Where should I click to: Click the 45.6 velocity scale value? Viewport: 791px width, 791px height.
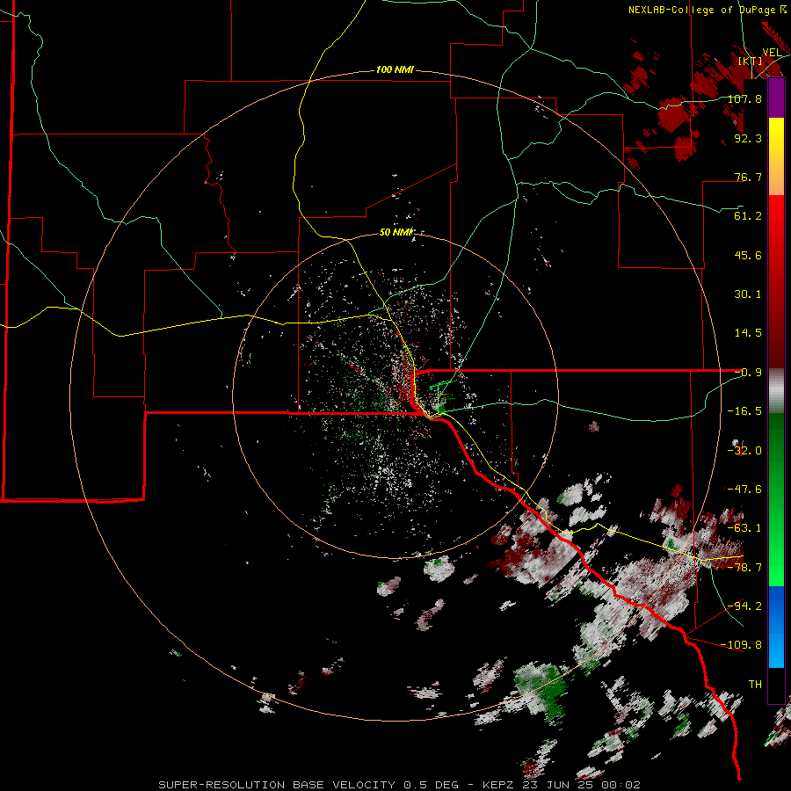click(x=748, y=255)
